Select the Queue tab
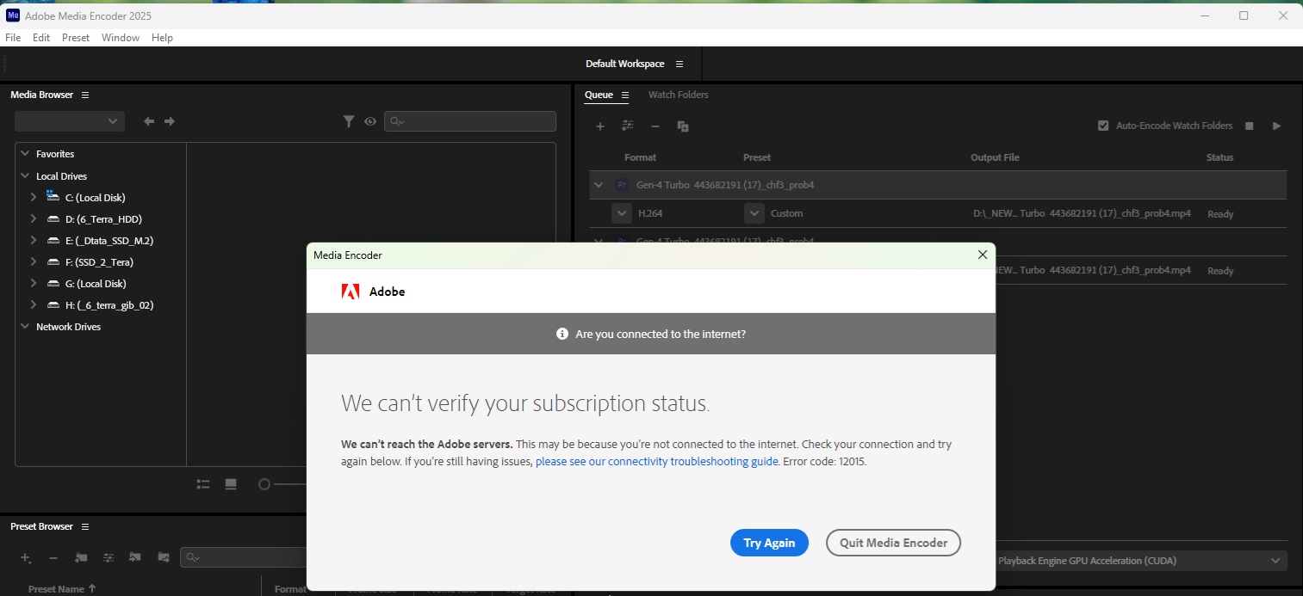Viewport: 1303px width, 596px height. click(x=599, y=95)
